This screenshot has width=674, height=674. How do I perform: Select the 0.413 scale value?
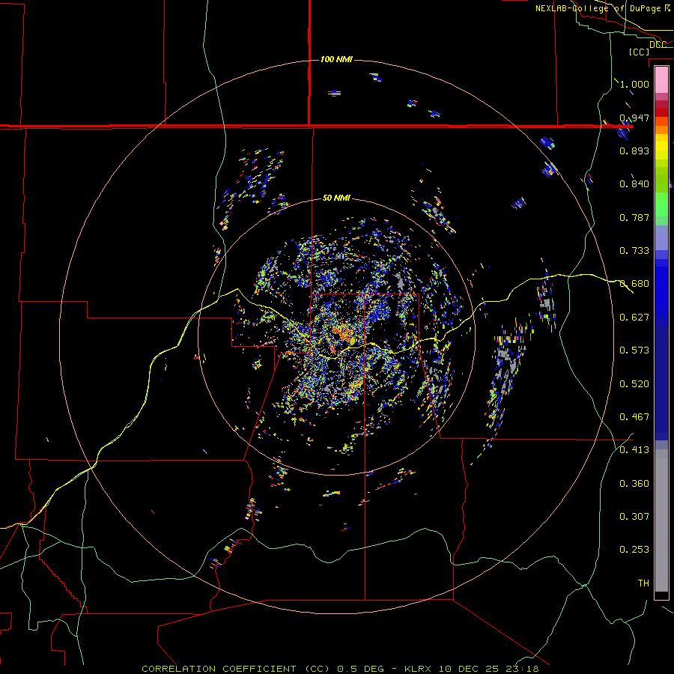point(634,450)
